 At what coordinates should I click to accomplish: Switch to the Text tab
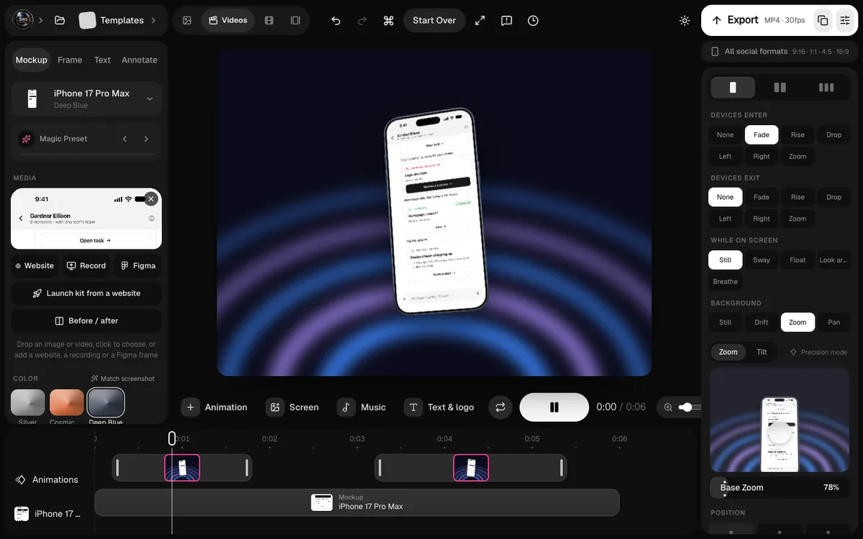(102, 60)
